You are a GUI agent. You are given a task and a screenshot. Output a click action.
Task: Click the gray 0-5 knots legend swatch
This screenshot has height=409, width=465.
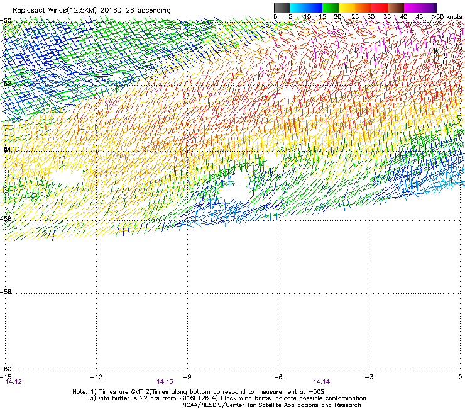click(x=282, y=8)
